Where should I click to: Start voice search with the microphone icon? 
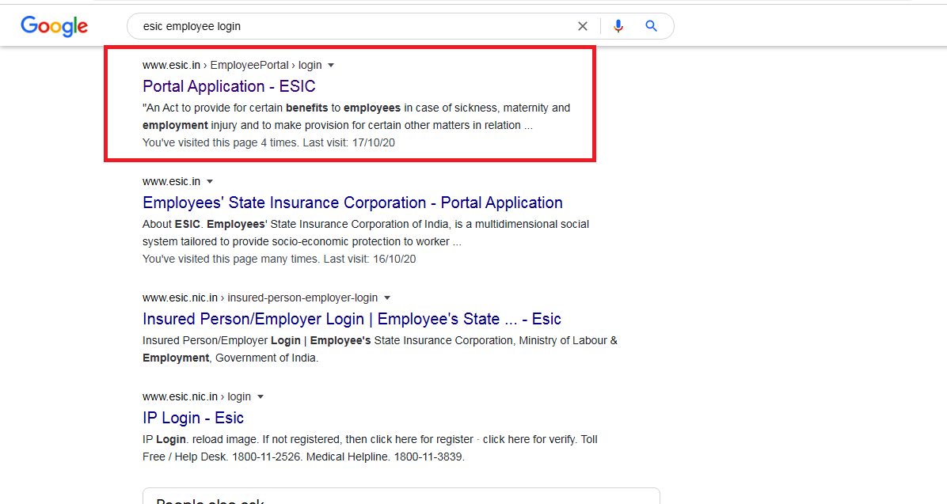pos(618,26)
